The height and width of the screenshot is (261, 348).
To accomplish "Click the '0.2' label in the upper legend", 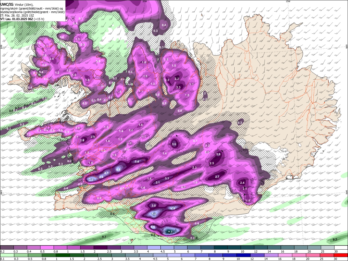I will click(2, 251).
